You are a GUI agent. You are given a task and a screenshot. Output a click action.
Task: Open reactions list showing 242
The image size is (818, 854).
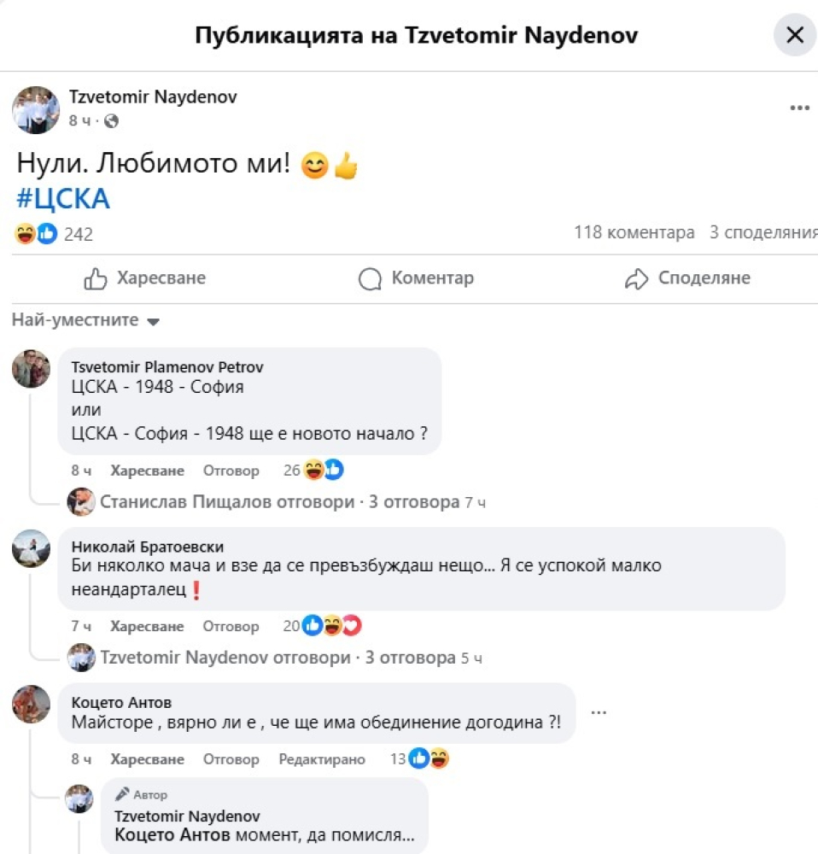[55, 234]
